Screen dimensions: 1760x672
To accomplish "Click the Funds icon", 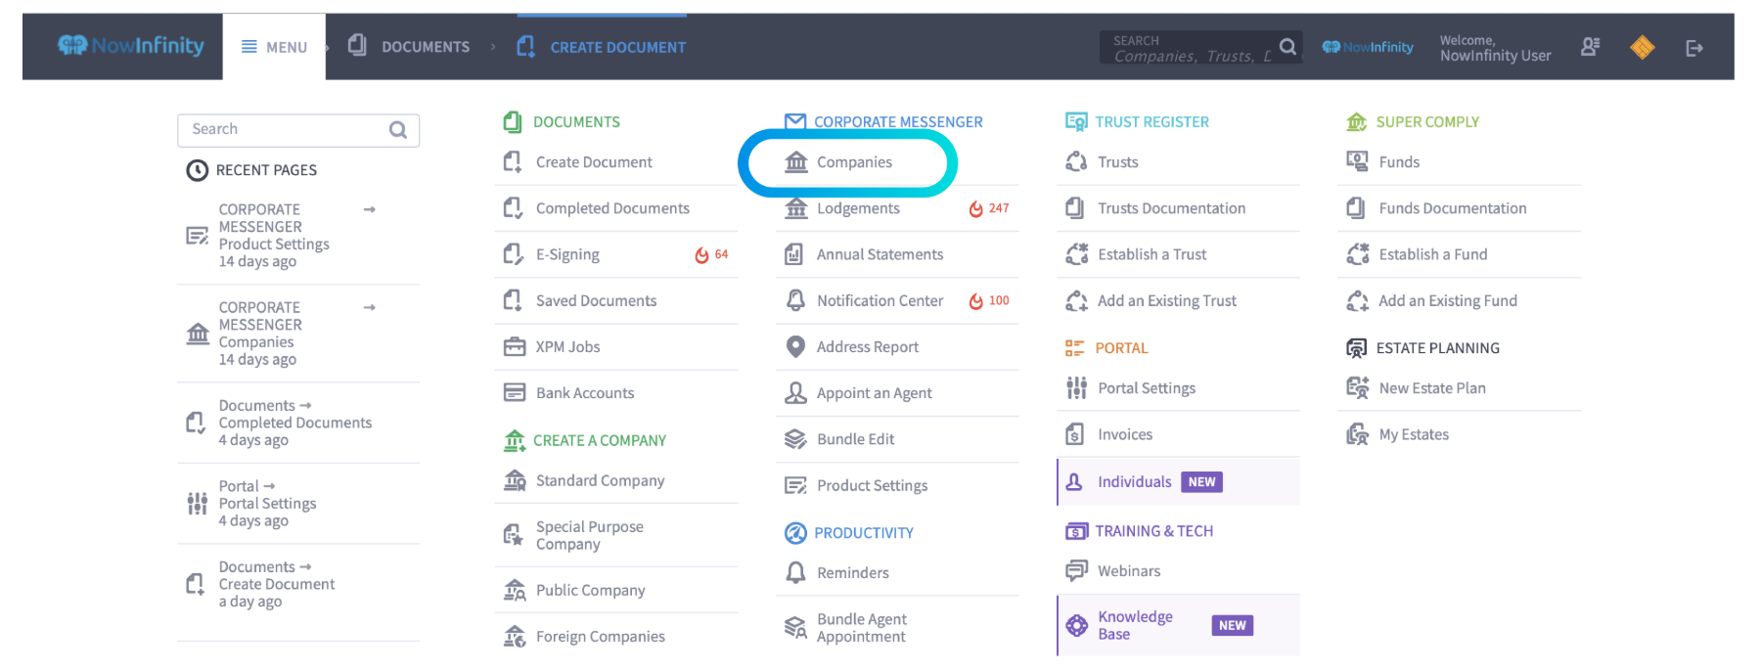I will tap(1357, 162).
